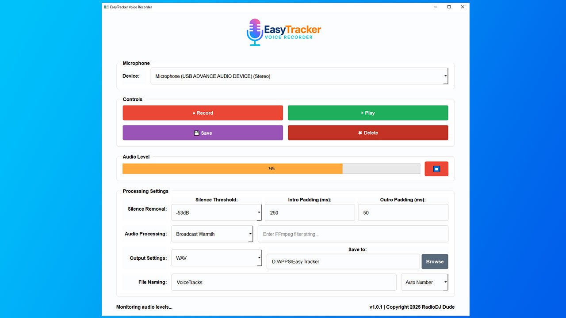Change the WAV output format dropdown

[216, 258]
